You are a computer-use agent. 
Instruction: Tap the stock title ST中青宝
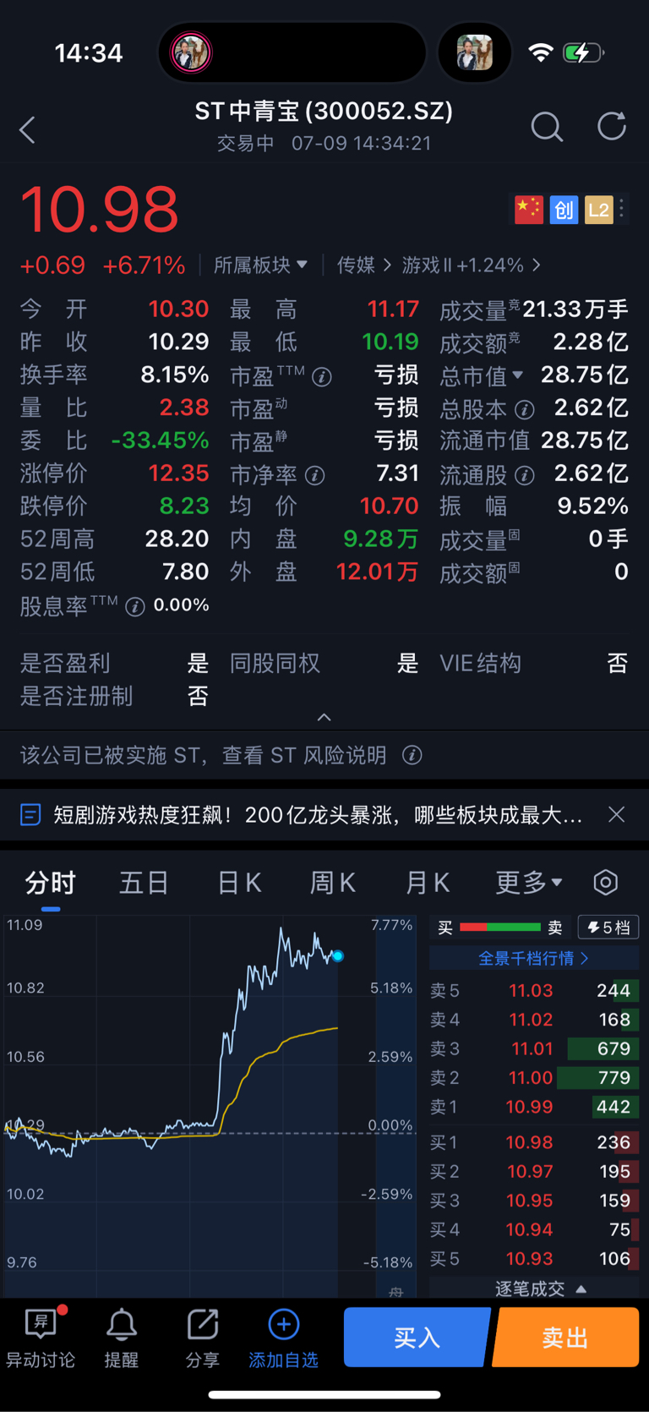click(x=324, y=112)
